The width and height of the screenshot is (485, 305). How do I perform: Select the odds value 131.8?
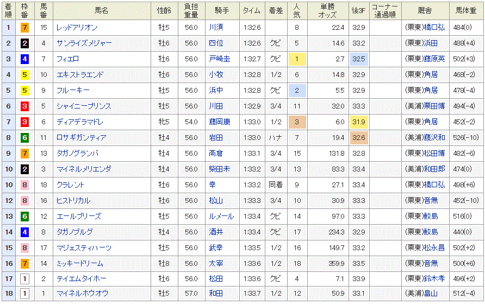point(337,154)
